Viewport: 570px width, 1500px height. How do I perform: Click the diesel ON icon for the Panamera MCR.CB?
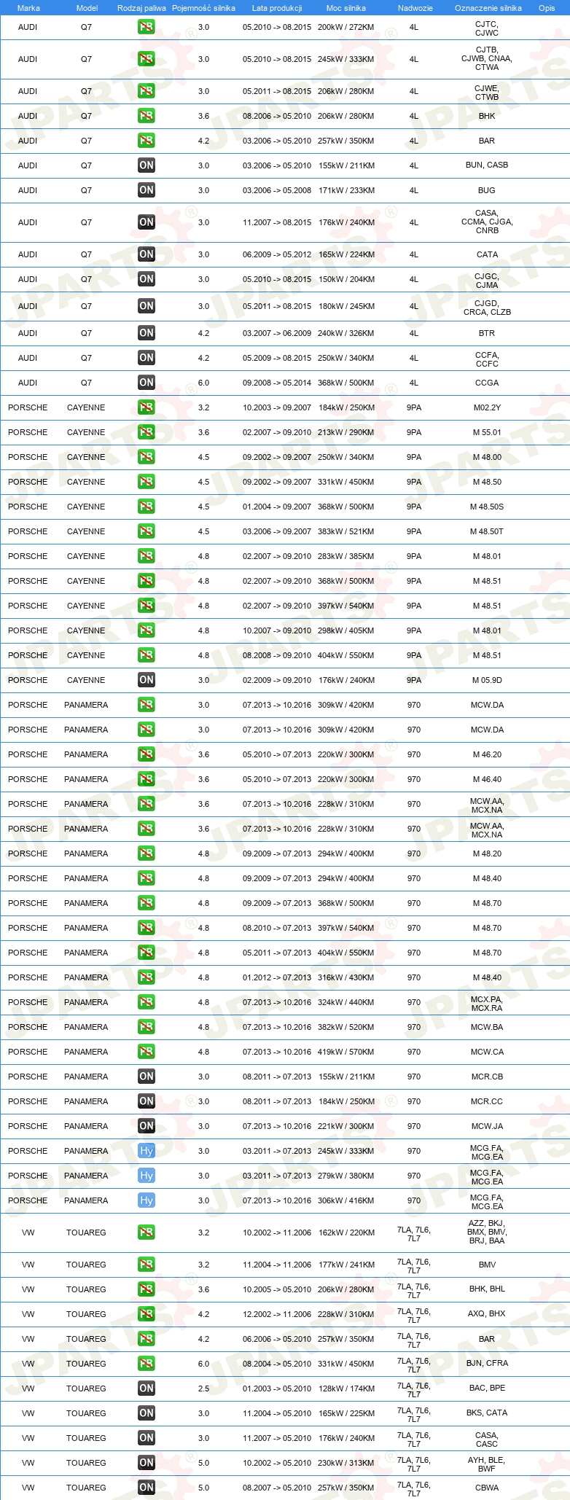click(147, 1077)
